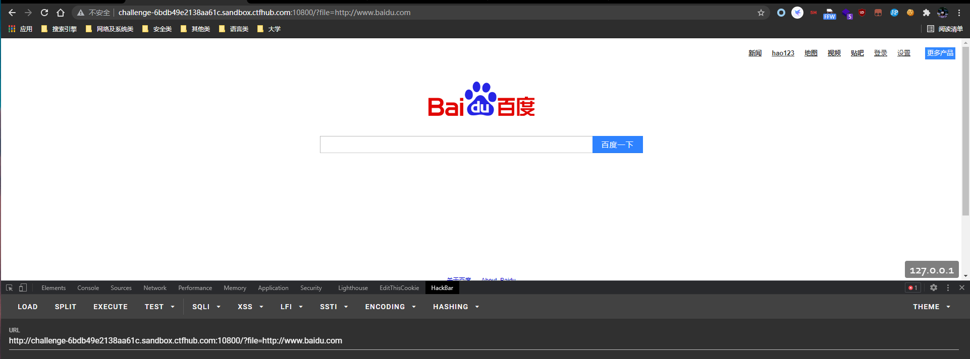Open the 搜索引擎 bookmark folder
This screenshot has width=970, height=359.
pos(59,29)
